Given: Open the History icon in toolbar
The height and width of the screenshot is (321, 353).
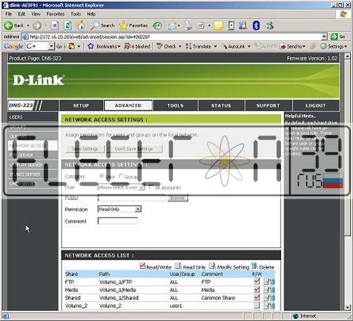Looking at the screenshot, I should click(x=157, y=26).
